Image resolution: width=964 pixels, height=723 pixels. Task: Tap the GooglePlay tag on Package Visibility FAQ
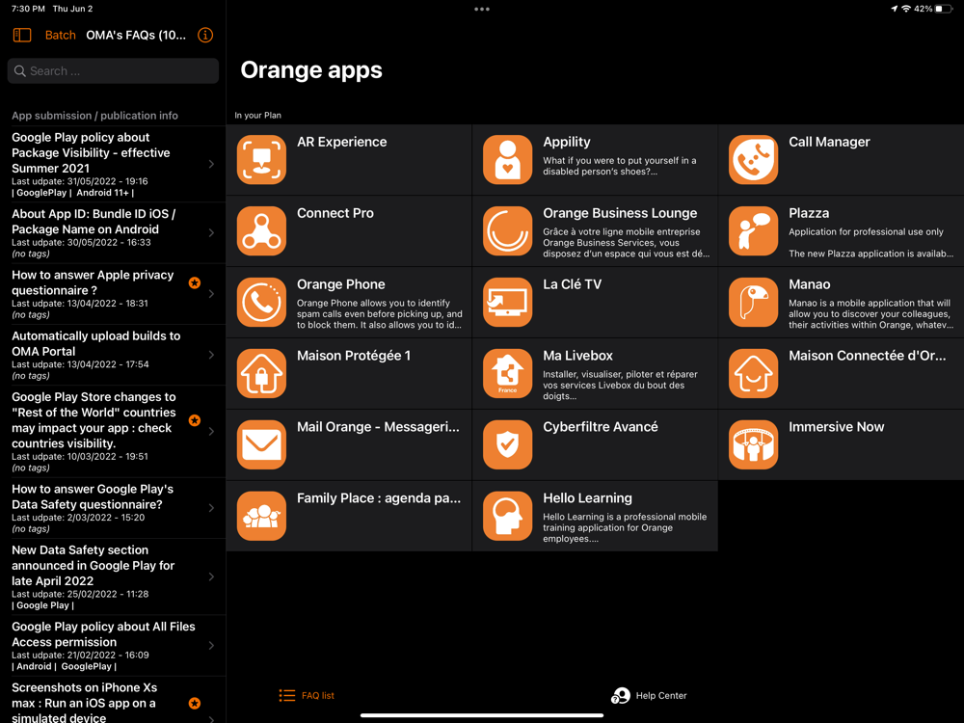pyautogui.click(x=41, y=193)
